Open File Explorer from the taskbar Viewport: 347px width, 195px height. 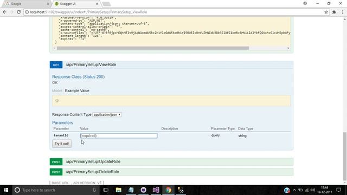coord(119,190)
